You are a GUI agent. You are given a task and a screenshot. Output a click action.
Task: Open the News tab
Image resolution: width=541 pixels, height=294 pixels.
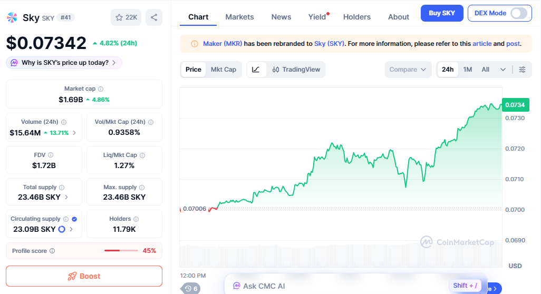tap(281, 17)
